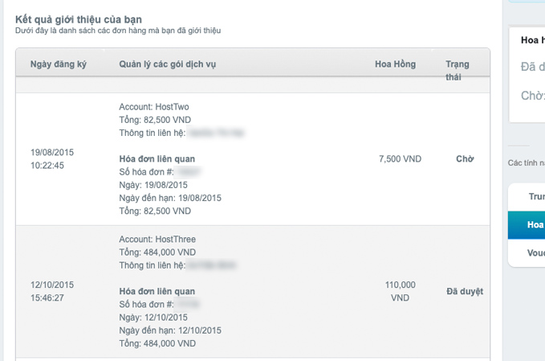Click the 110,000 VND commission value
The image size is (545, 361).
point(400,291)
